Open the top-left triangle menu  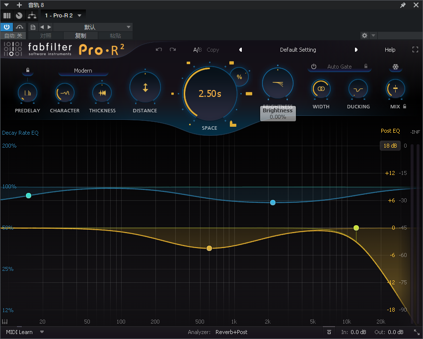pyautogui.click(x=6, y=5)
